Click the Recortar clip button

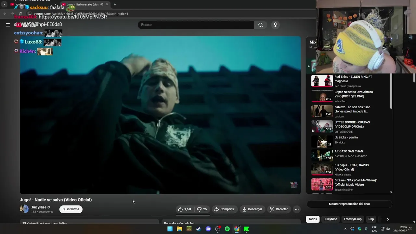pyautogui.click(x=279, y=209)
